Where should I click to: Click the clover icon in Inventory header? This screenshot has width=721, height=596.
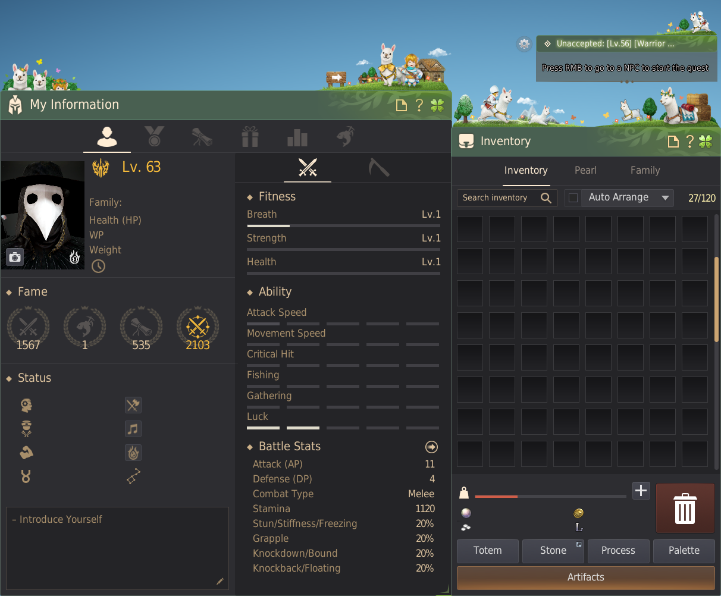[x=706, y=142]
